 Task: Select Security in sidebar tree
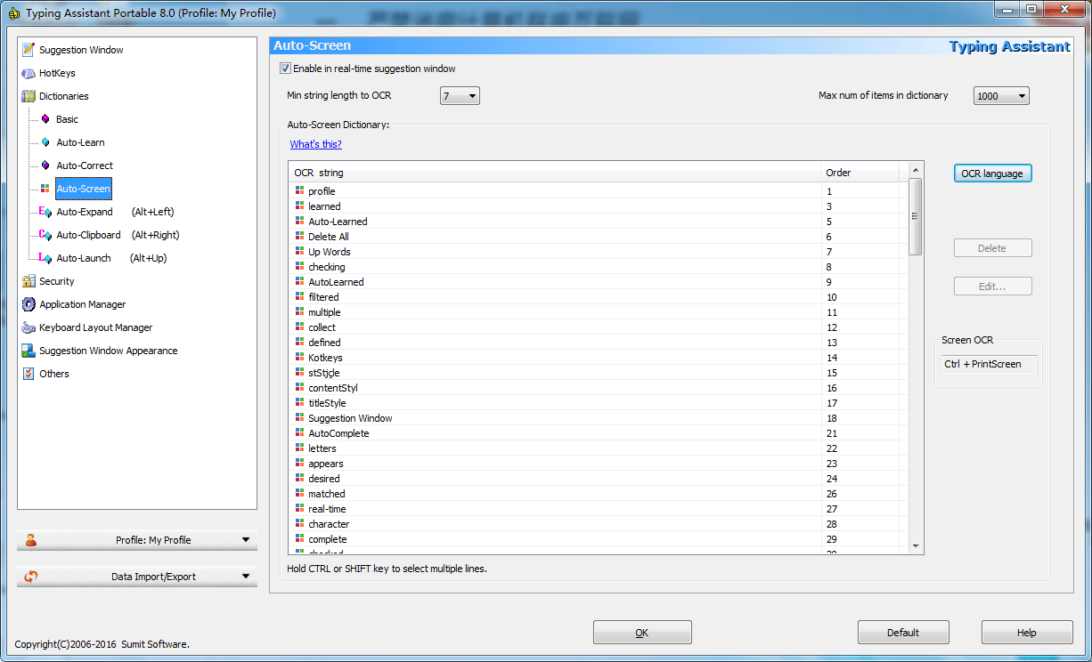57,281
